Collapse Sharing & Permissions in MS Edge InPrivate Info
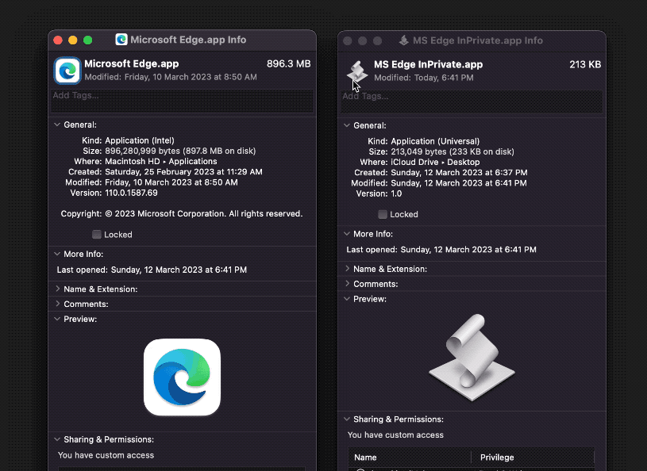 point(347,419)
